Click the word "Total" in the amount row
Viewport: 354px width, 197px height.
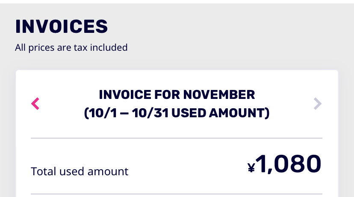coord(42,171)
